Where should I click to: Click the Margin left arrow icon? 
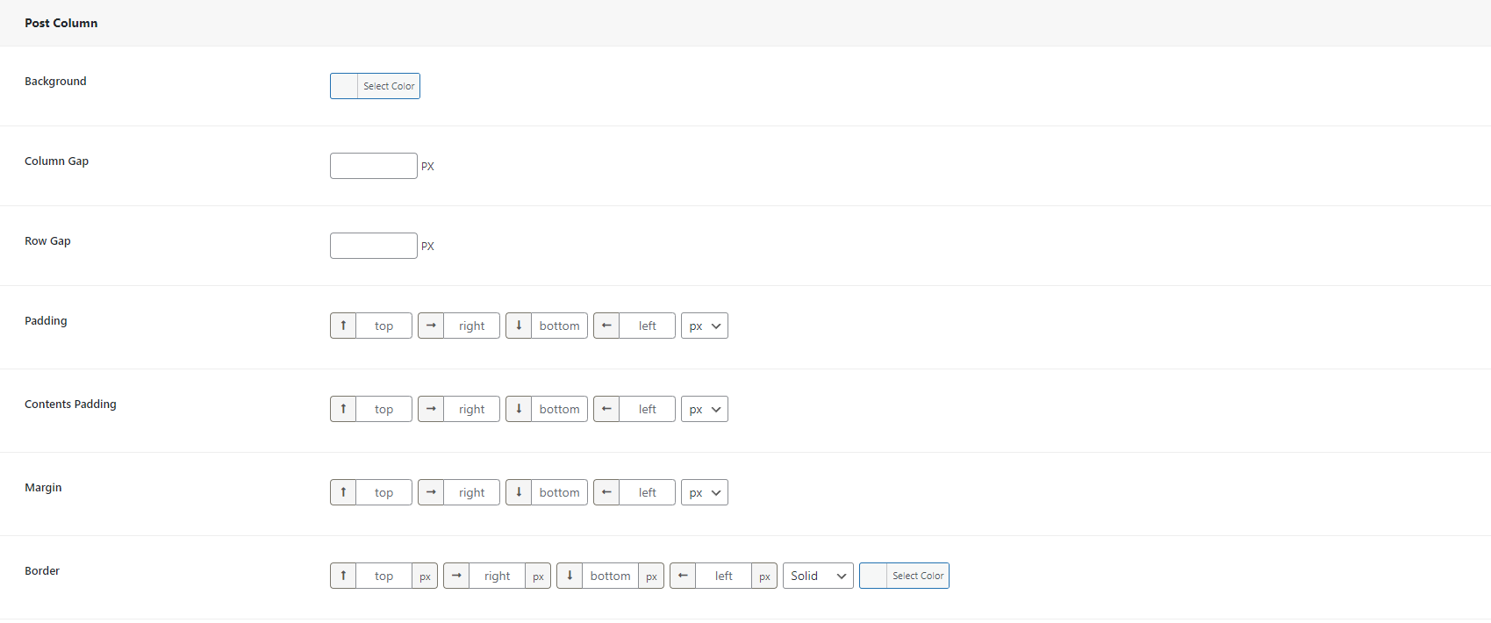coord(606,492)
